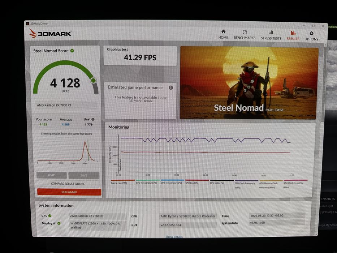The image size is (337, 253).
Task: Open the RESULTS tab
Action: coord(293,35)
